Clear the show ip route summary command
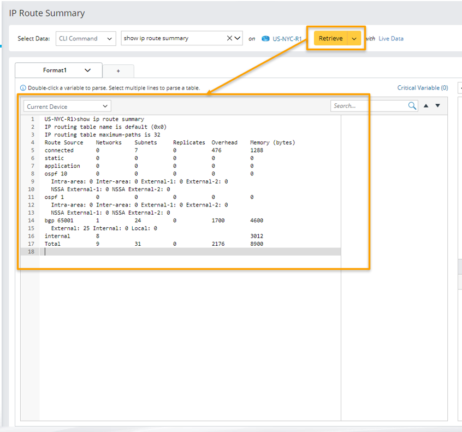This screenshot has height=432, width=462. coord(230,38)
